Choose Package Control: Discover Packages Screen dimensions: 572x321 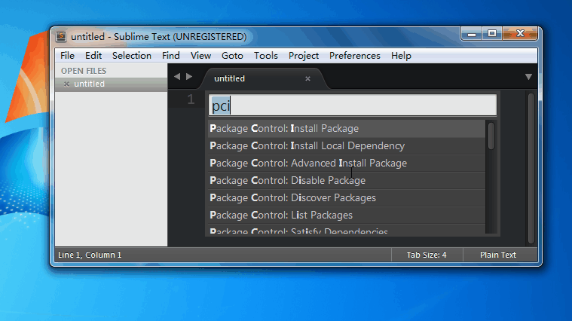(x=347, y=197)
